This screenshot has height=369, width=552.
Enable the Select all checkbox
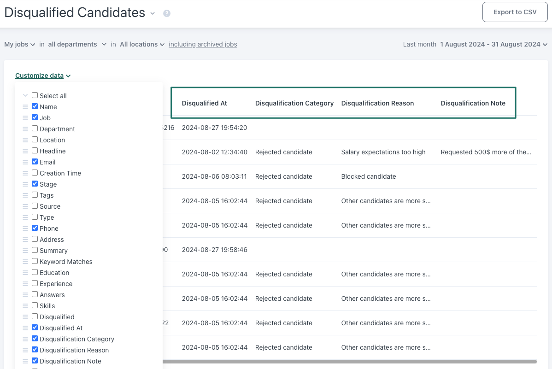point(35,95)
